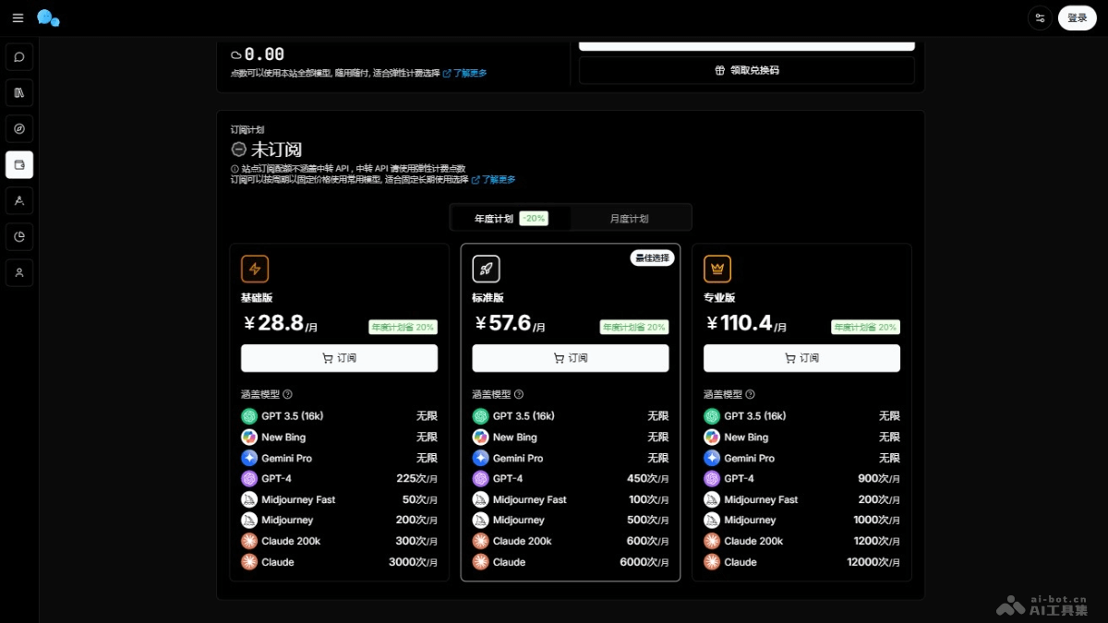
Task: Open the usage statistics pie chart icon
Action: [x=19, y=236]
